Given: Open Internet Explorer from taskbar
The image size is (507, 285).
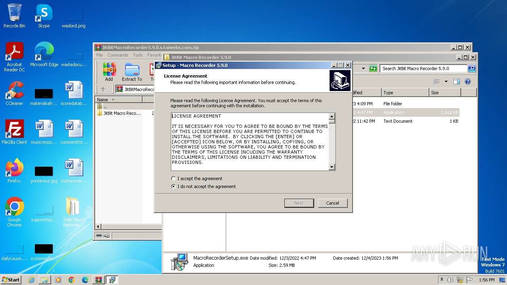Looking at the screenshot, I should coord(31,280).
